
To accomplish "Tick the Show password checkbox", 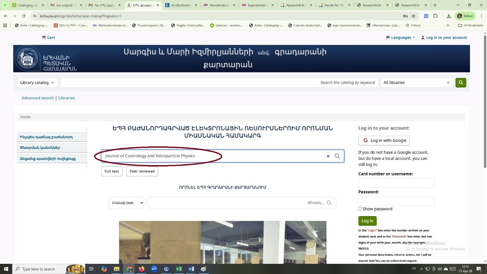I will click(x=360, y=209).
